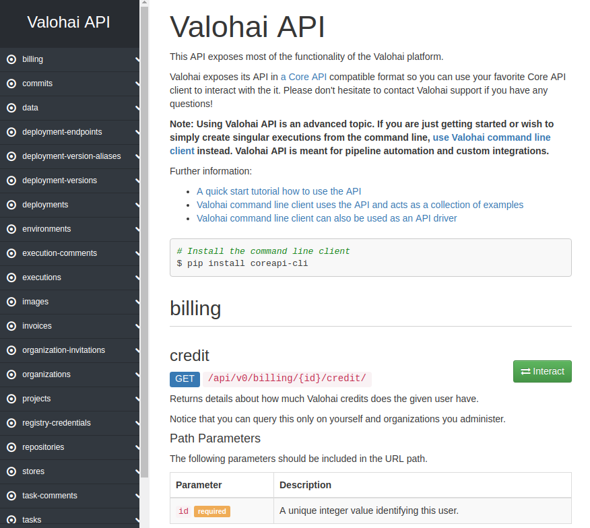Open the invoices sidebar section label

click(x=37, y=326)
